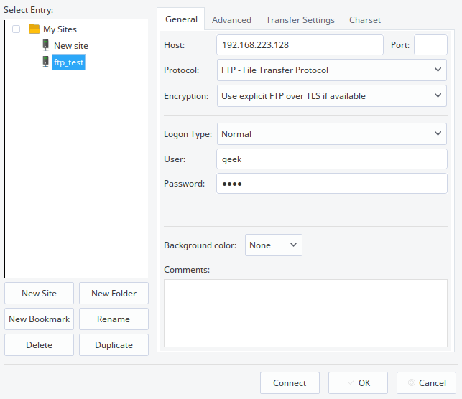Click the New Site button
The height and width of the screenshot is (399, 462).
(x=40, y=293)
